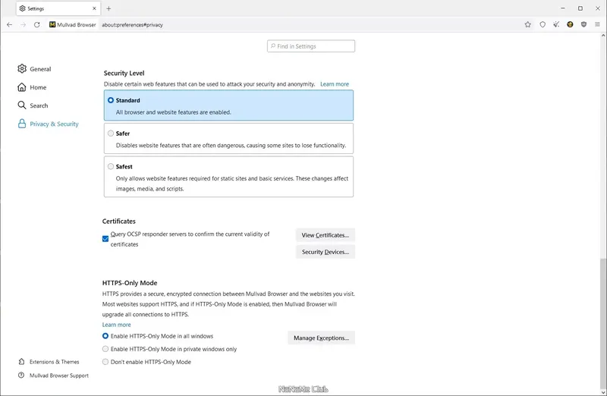Choose HTTPS-Only Mode in private windows only
This screenshot has width=607, height=396.
[x=105, y=349]
